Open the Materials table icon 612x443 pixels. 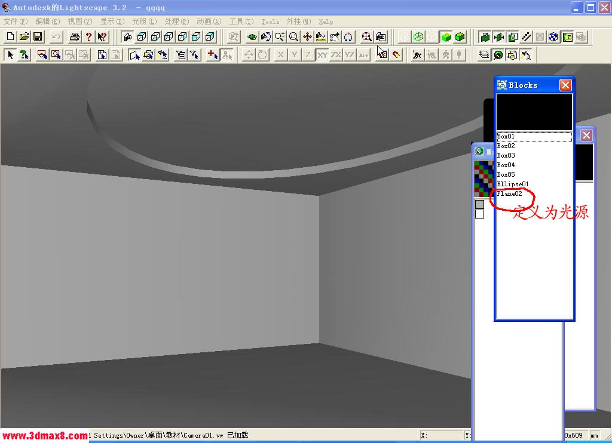[x=498, y=54]
